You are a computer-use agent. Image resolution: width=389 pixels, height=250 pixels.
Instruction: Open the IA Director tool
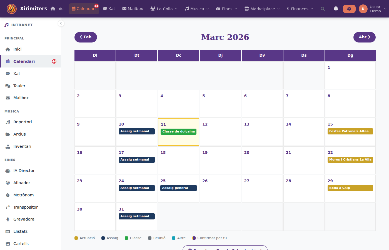[x=24, y=170]
